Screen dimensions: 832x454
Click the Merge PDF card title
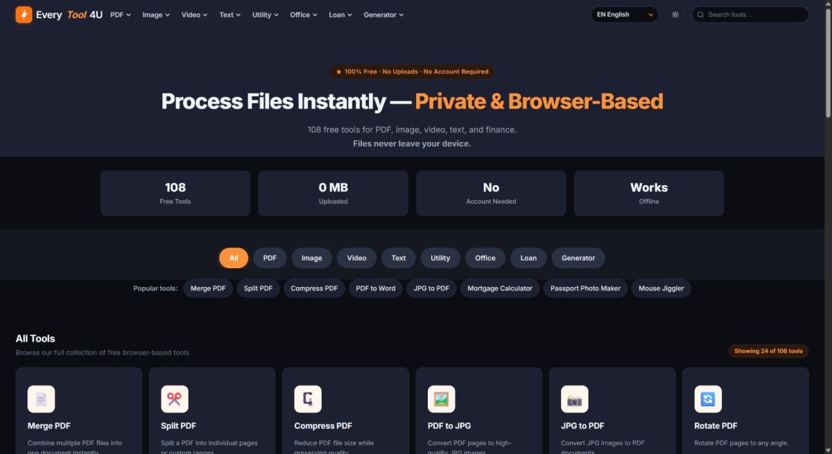click(x=49, y=426)
